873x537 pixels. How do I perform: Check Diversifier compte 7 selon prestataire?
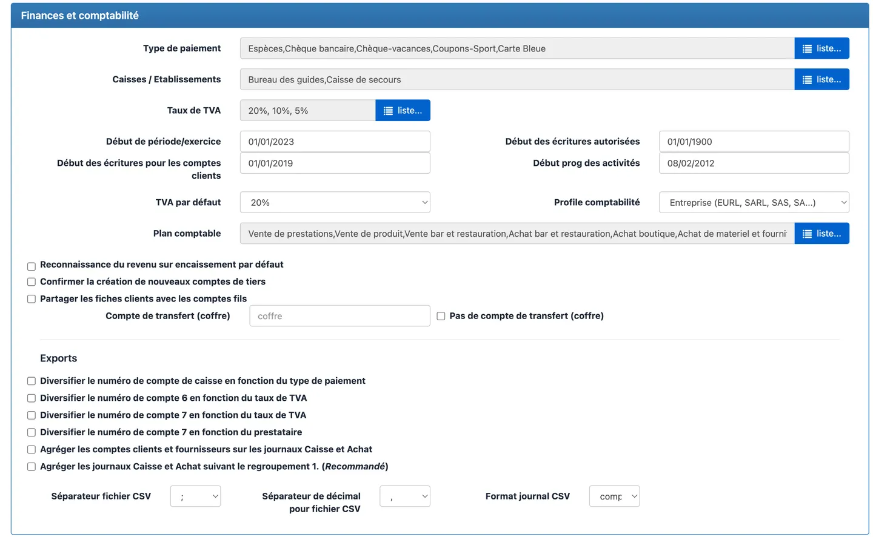[x=32, y=432]
